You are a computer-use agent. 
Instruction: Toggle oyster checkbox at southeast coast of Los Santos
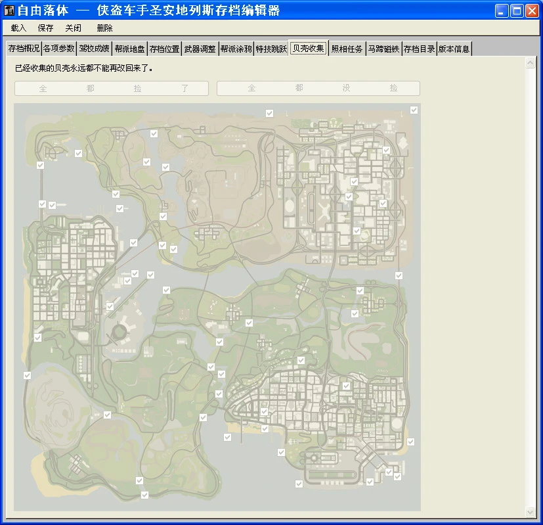[411, 442]
